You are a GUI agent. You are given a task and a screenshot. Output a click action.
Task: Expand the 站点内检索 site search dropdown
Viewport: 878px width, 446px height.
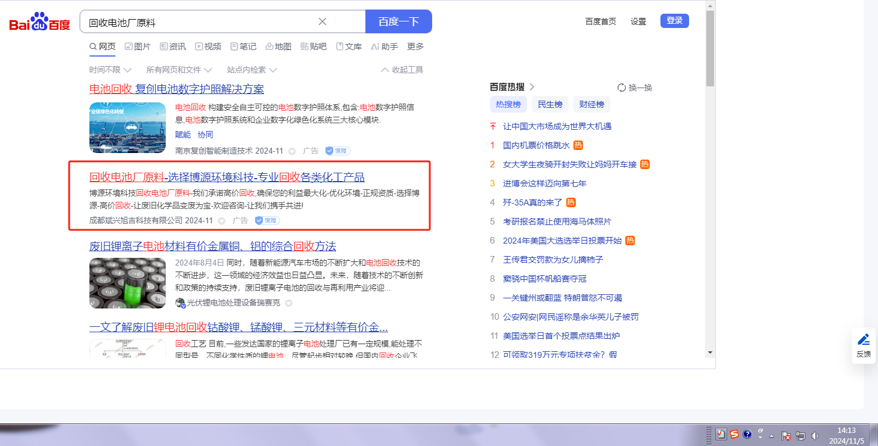tap(252, 70)
